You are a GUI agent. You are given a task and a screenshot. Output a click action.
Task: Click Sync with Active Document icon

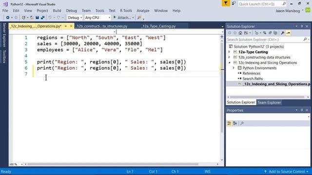coord(265,33)
